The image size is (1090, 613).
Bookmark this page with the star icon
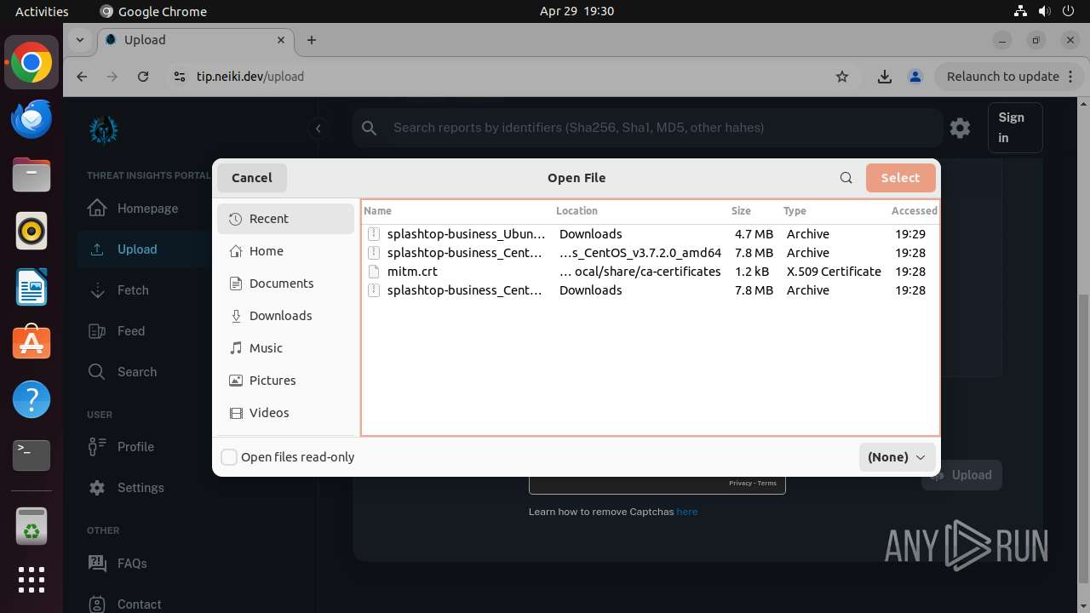pyautogui.click(x=842, y=77)
